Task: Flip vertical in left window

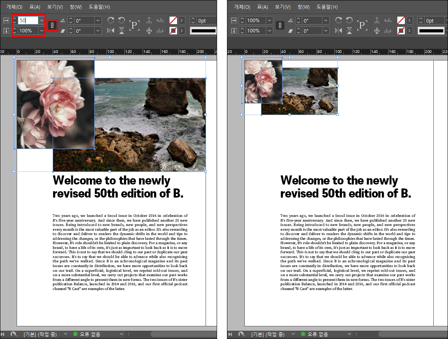Action: pos(122,30)
